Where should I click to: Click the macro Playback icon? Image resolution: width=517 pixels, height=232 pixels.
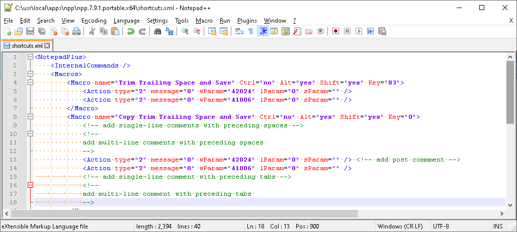click(359, 31)
